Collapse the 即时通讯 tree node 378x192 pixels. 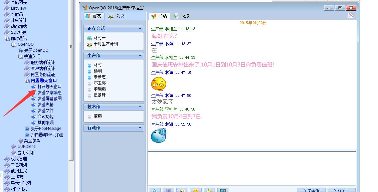point(7,39)
